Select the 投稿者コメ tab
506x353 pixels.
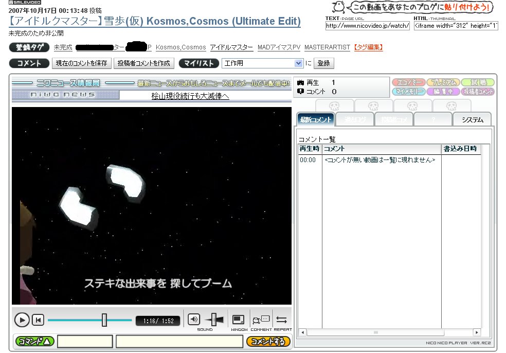394,119
